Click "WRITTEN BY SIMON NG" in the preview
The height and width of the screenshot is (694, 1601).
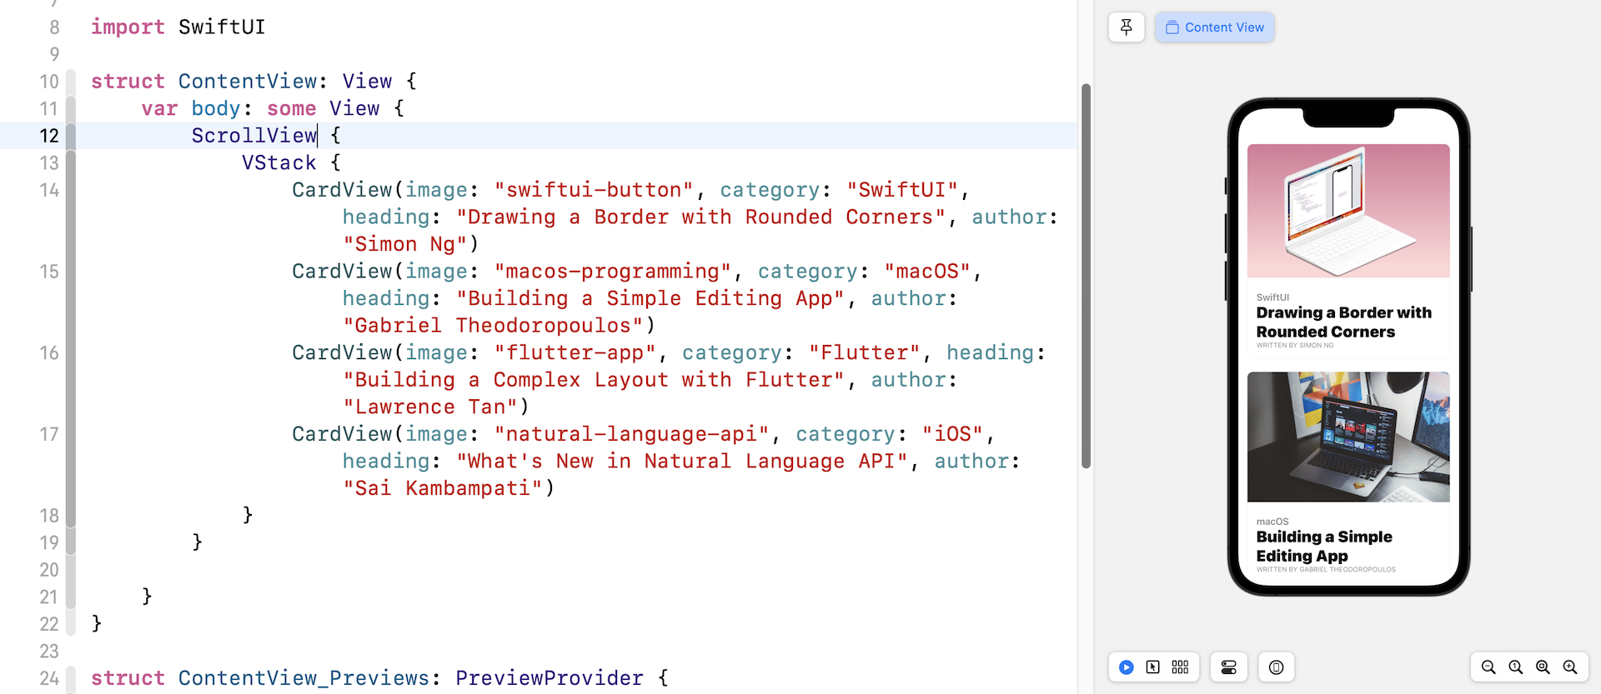point(1295,345)
